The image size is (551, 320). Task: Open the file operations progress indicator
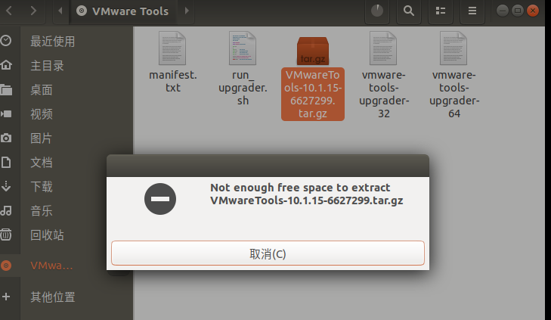tap(377, 11)
